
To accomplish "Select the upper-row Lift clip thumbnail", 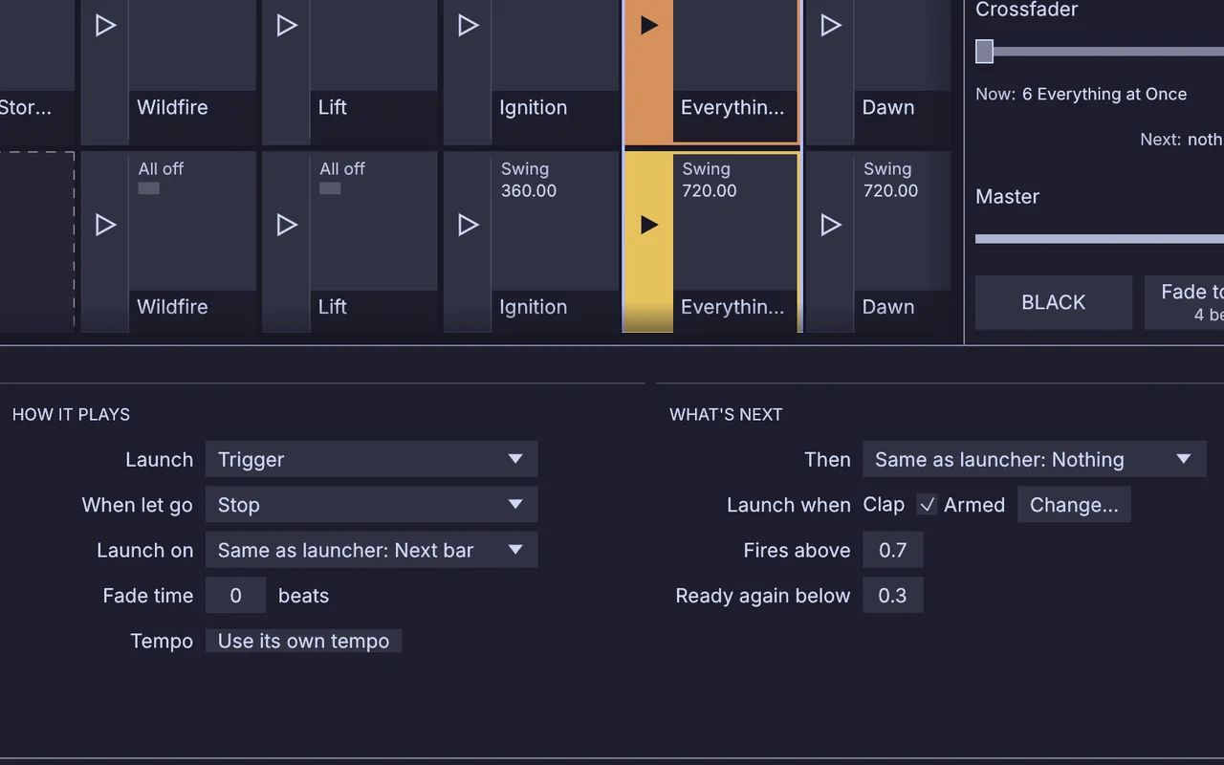I will (x=374, y=46).
